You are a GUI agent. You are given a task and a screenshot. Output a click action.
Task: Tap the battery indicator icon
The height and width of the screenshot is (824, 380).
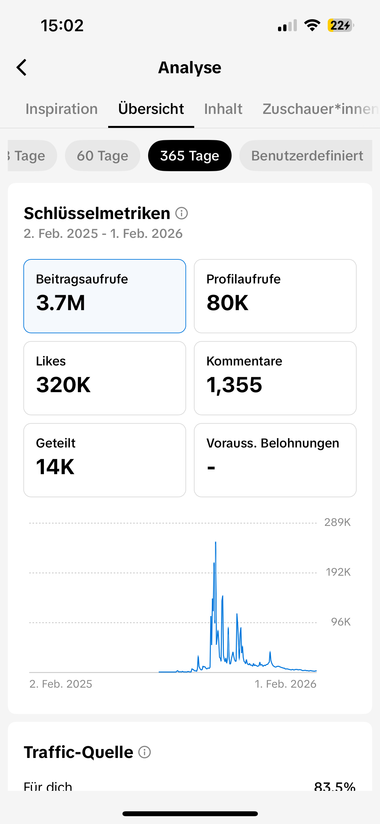340,25
